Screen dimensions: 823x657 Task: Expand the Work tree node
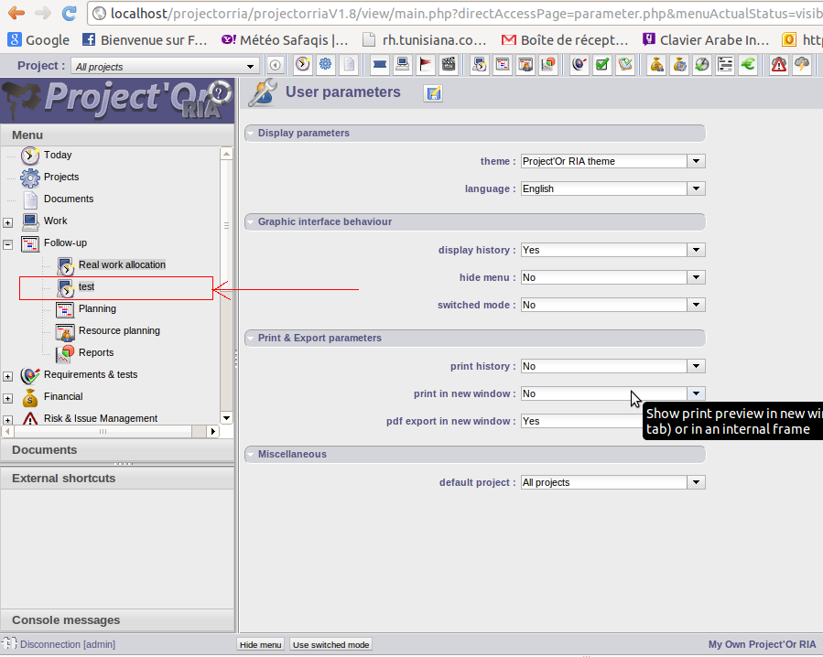coord(8,222)
